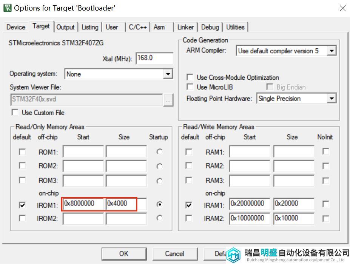Viewport: 350px width, 264px height.
Task: Click the ROM3 Size field
Action: 126,181
